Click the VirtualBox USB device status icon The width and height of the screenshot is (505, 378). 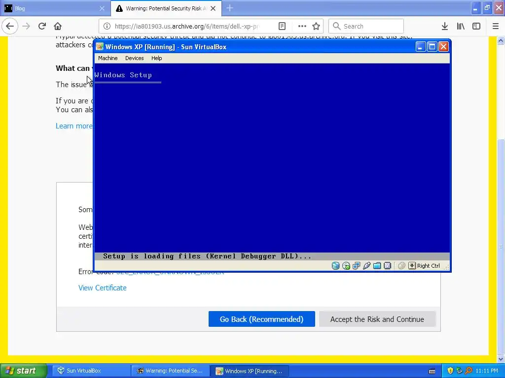[366, 266]
